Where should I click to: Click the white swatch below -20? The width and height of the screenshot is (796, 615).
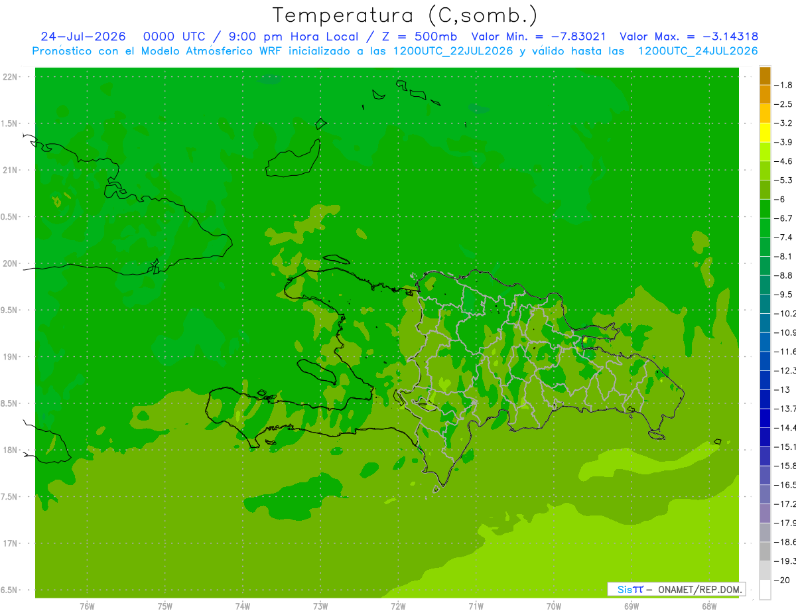765,590
